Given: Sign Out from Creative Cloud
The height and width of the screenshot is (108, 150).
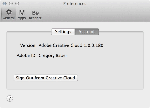Looking at the screenshot, I should click(46, 78).
